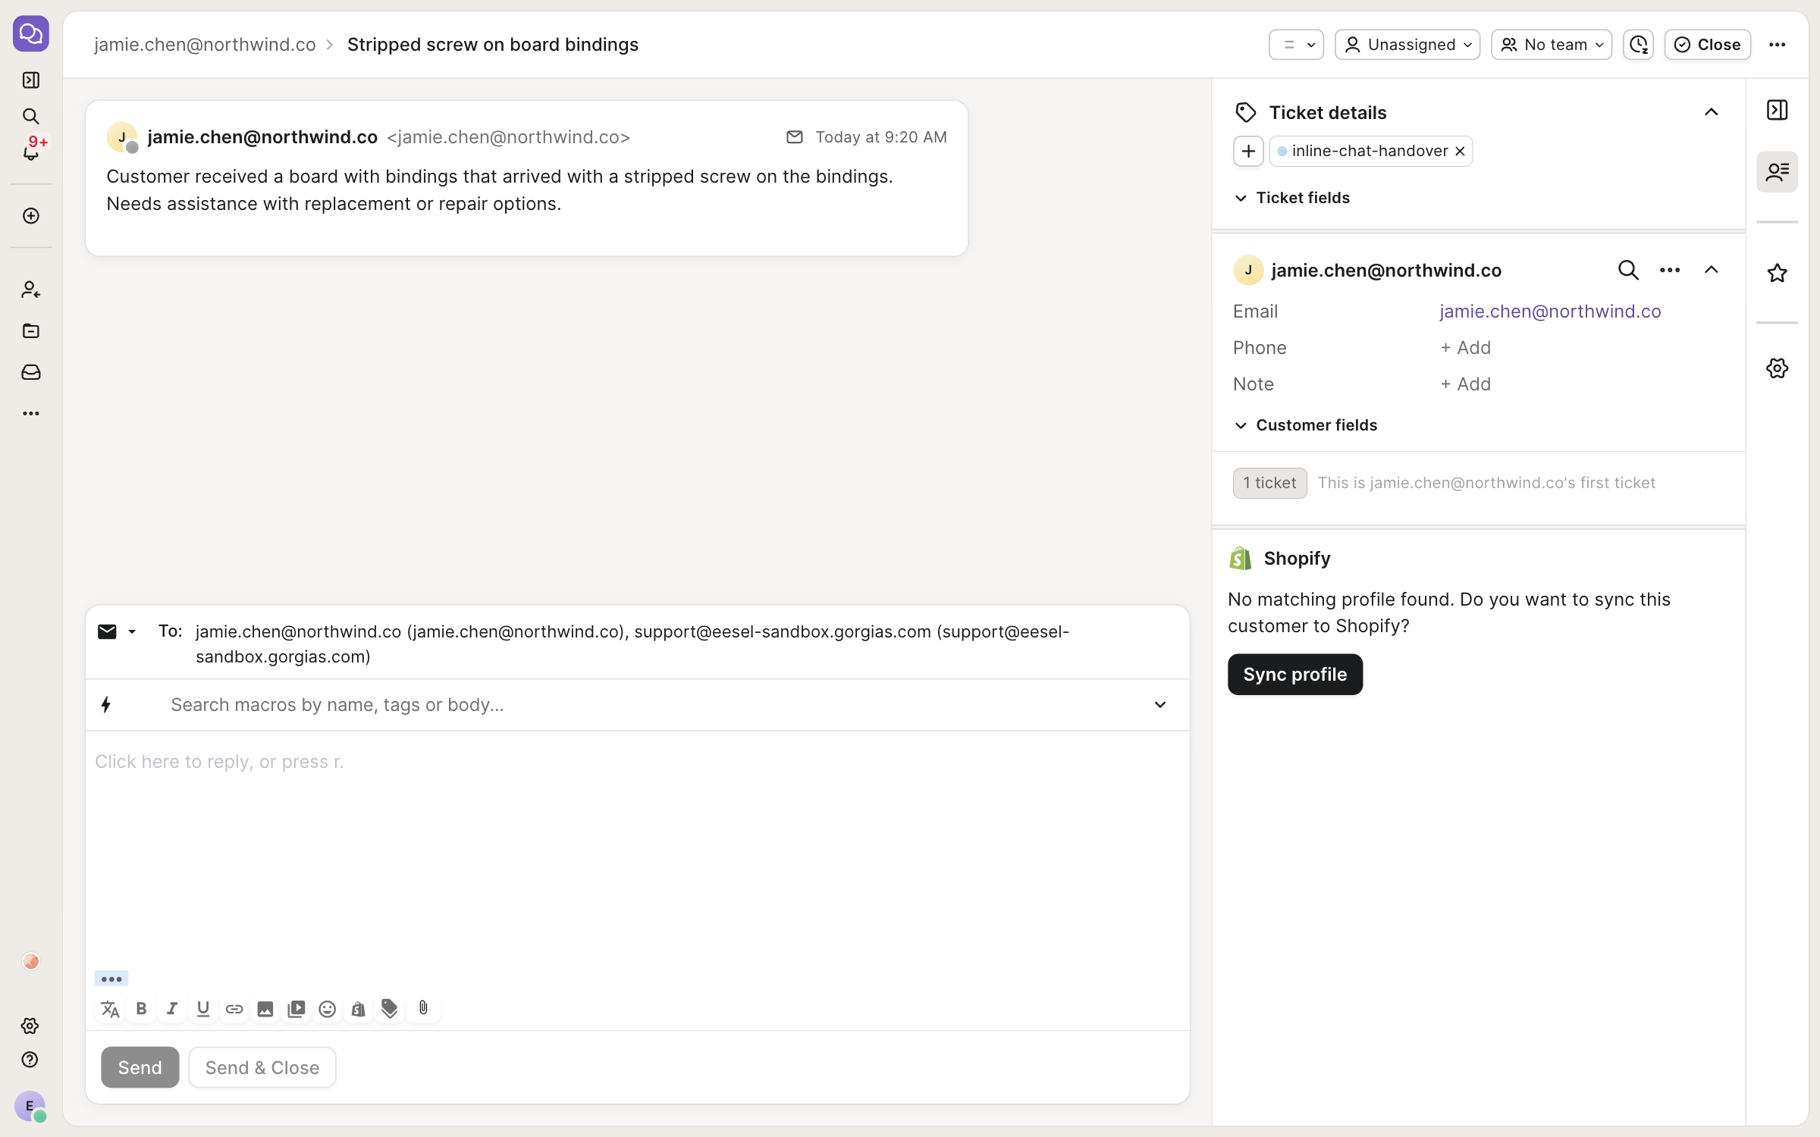Open the No team dropdown
Viewport: 1820px width, 1137px height.
pyautogui.click(x=1552, y=45)
